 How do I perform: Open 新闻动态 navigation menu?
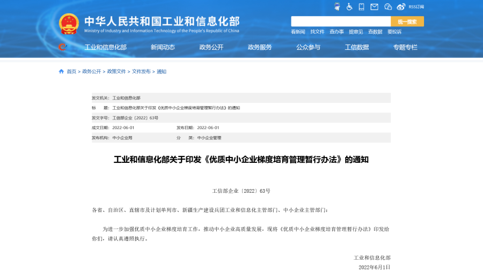point(163,47)
